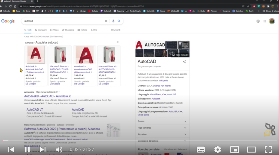This screenshot has width=279, height=155.
Task: Share the AutoCAD knowledge panel
Action: (184, 62)
